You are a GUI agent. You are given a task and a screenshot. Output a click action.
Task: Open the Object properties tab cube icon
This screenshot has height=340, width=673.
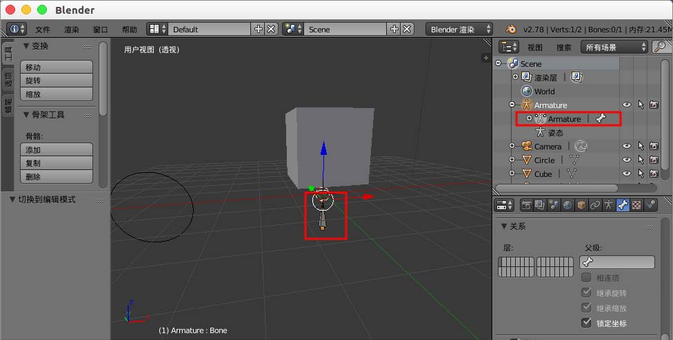581,205
